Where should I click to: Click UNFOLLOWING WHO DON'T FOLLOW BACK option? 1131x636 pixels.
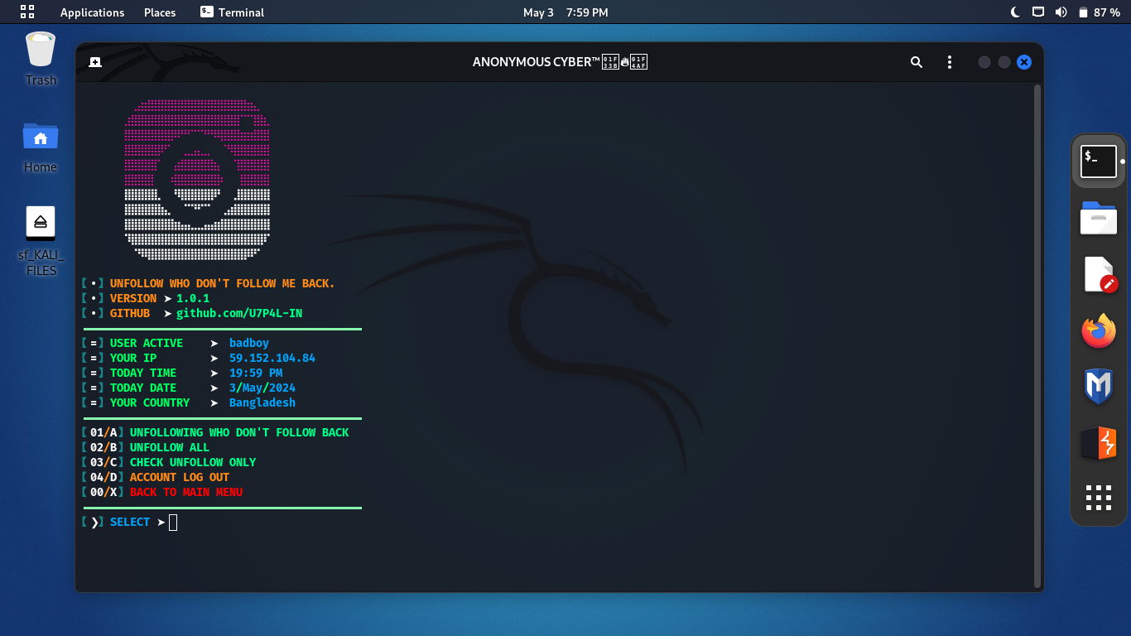click(x=239, y=432)
